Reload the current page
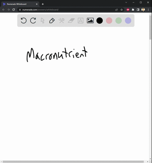The height and width of the screenshot is (163, 152). pos(14,10)
